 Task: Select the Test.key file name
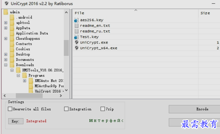pyautogui.click(x=90, y=37)
